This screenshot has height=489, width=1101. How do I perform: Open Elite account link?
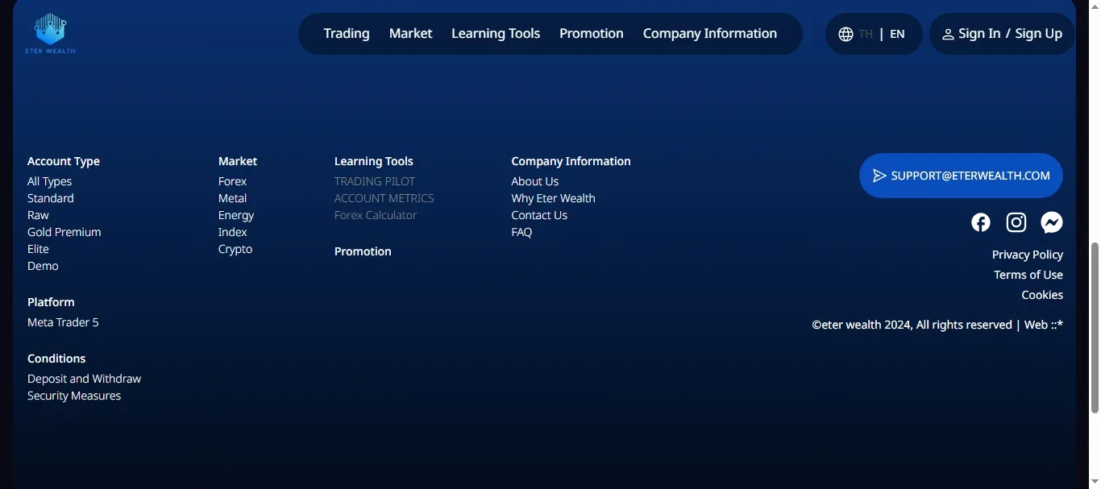(38, 249)
